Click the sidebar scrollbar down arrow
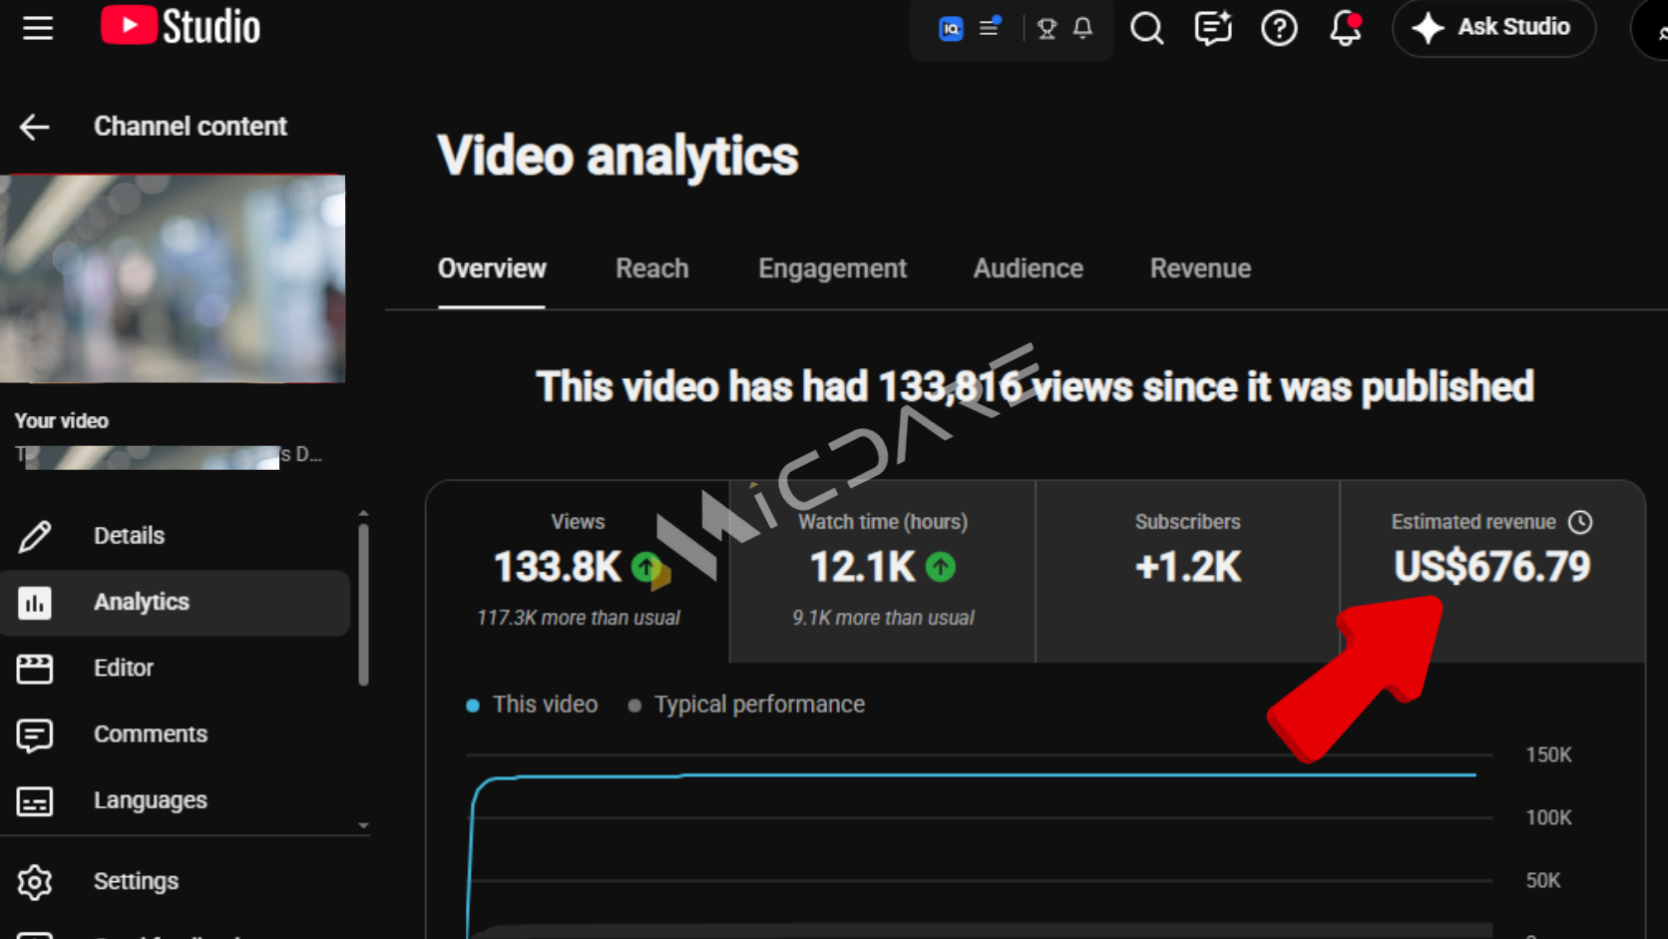The width and height of the screenshot is (1668, 939). click(363, 825)
